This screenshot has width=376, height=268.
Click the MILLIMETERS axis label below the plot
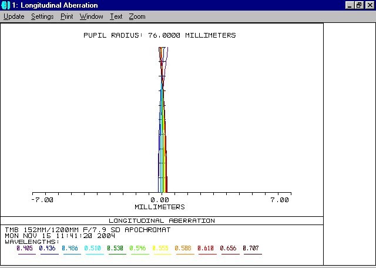click(160, 207)
